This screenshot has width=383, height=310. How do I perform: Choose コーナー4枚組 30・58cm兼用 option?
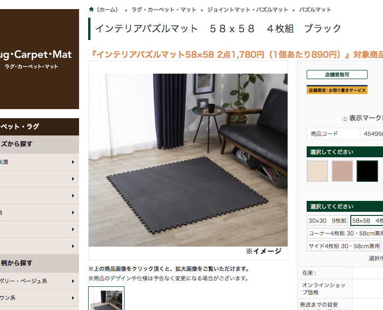click(345, 233)
